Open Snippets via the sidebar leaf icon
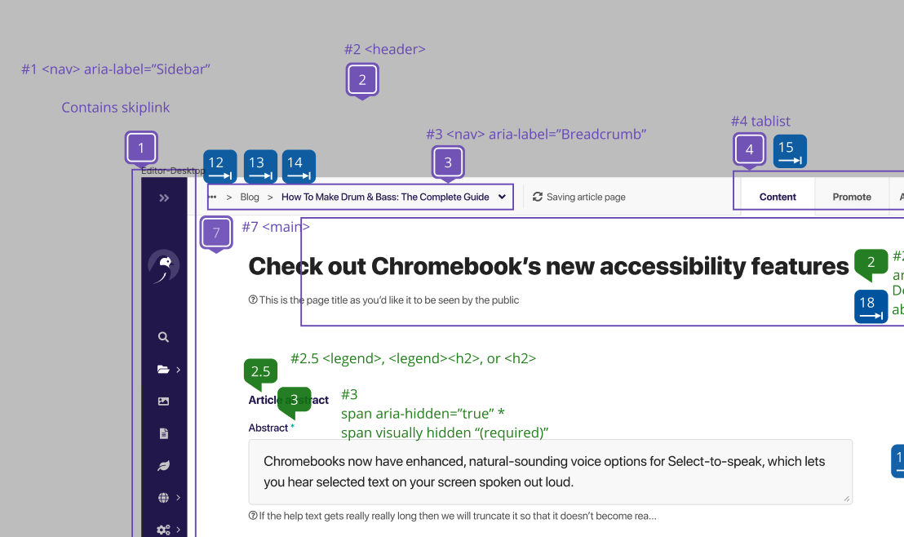 (x=164, y=465)
